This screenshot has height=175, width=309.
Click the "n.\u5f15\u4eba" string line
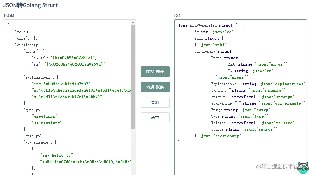81,90
